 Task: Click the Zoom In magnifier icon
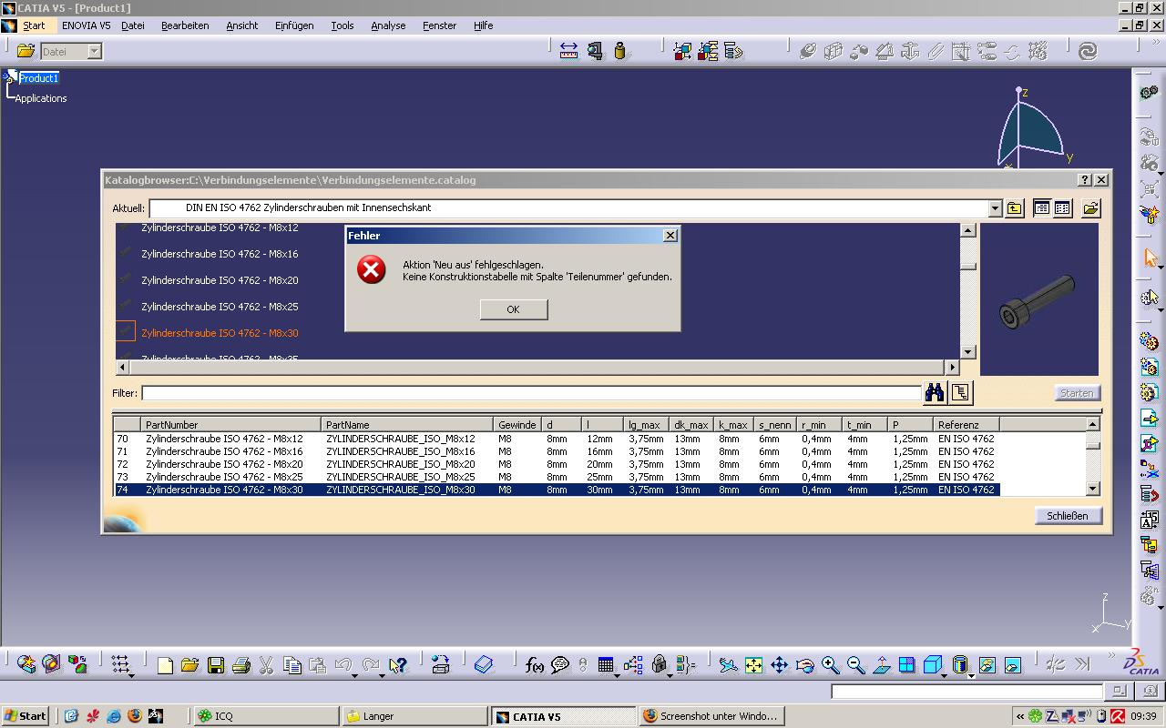tap(830, 665)
